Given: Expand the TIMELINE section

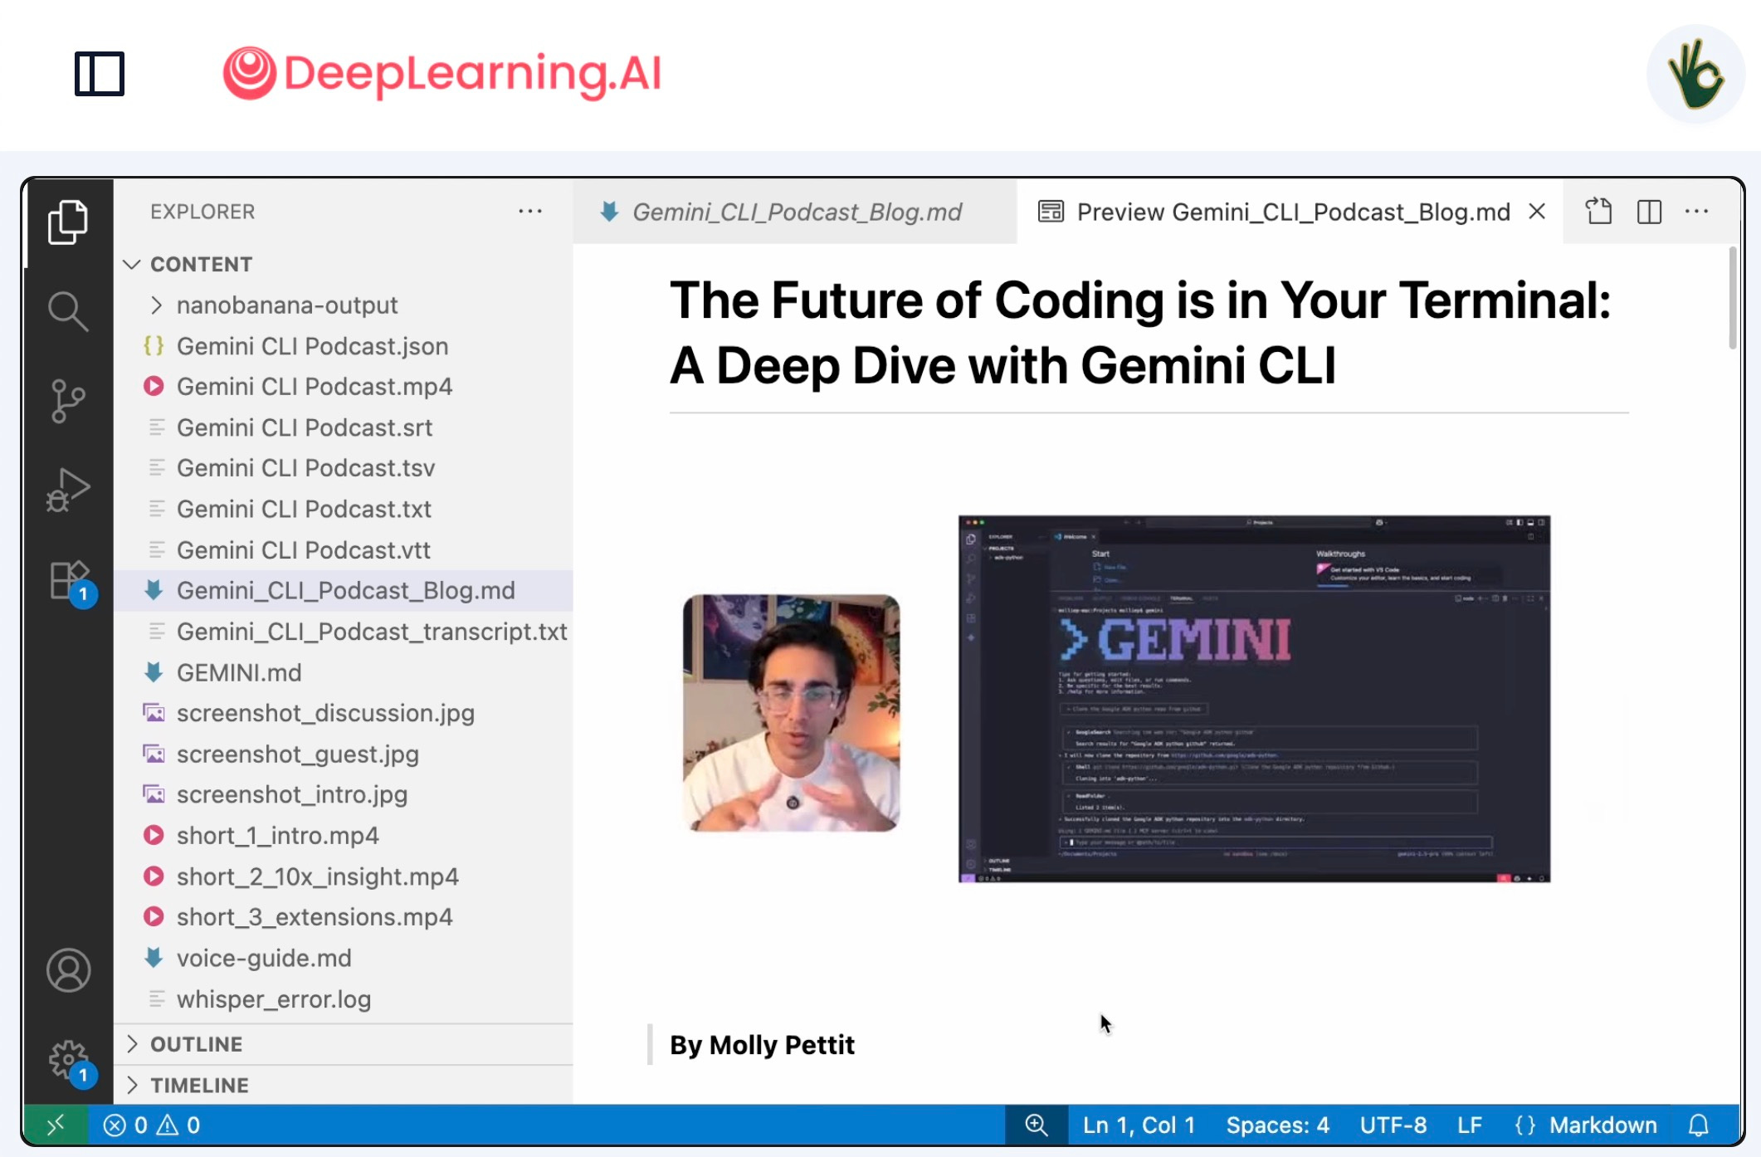Looking at the screenshot, I should click(x=343, y=1085).
